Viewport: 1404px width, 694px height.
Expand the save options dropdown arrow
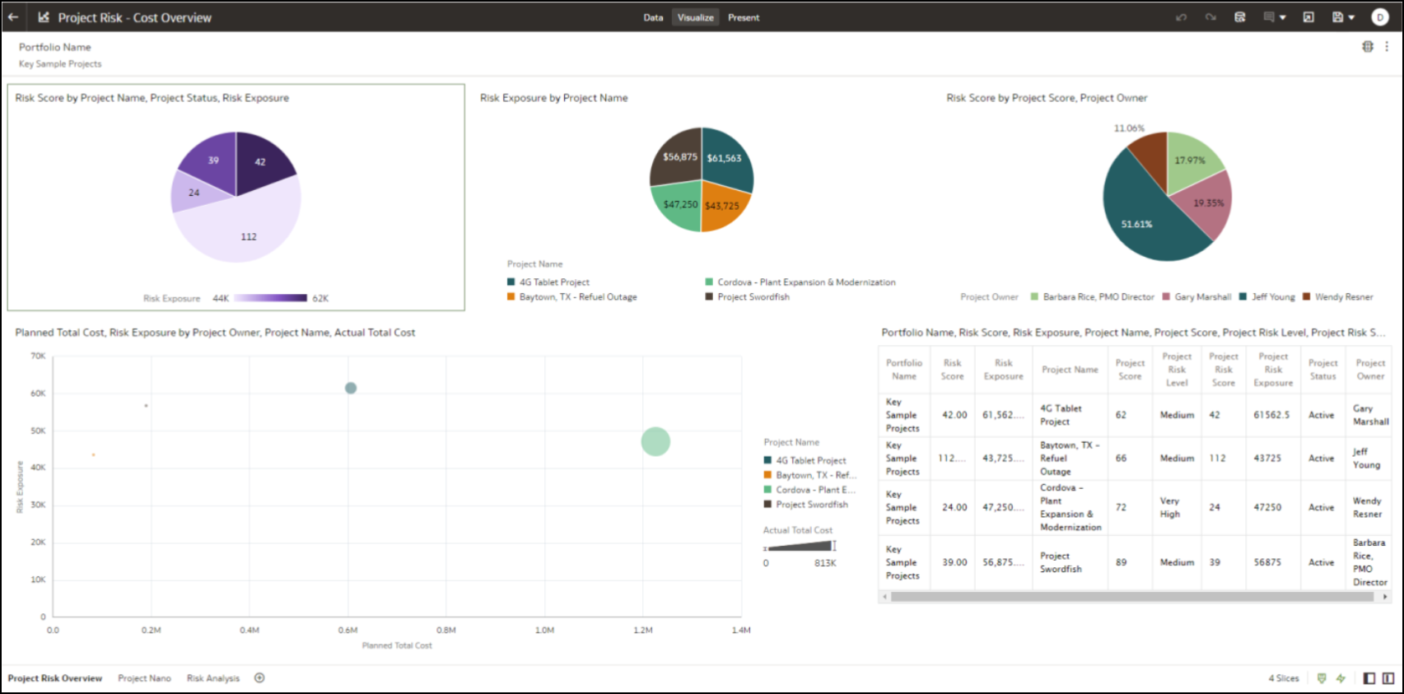(1351, 18)
